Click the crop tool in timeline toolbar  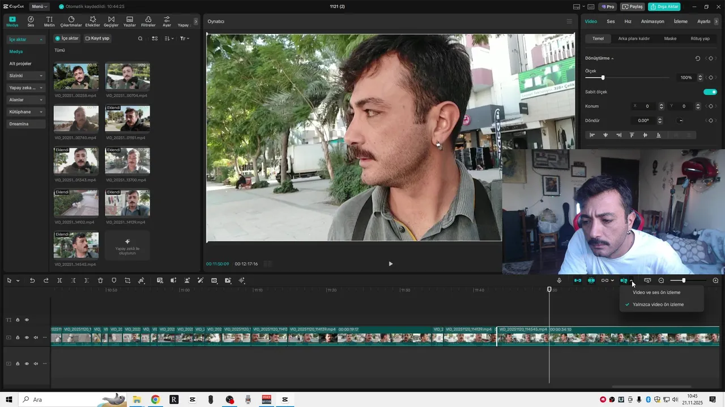(x=127, y=280)
